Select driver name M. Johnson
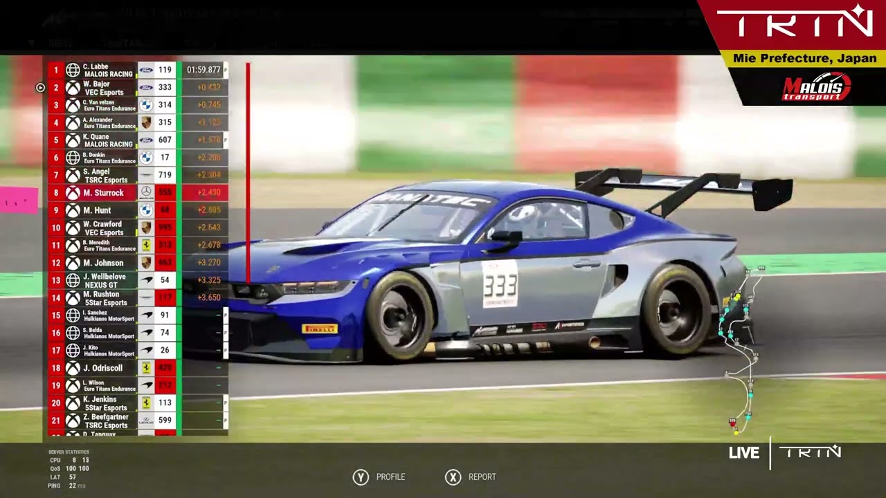 click(103, 263)
